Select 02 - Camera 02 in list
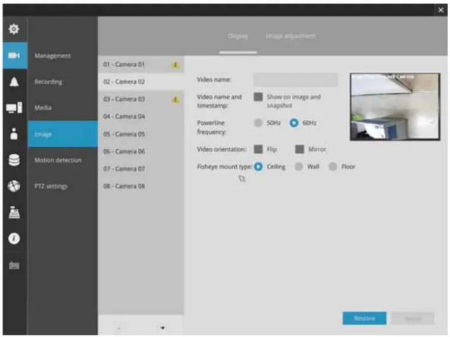The height and width of the screenshot is (337, 450). pos(141,81)
